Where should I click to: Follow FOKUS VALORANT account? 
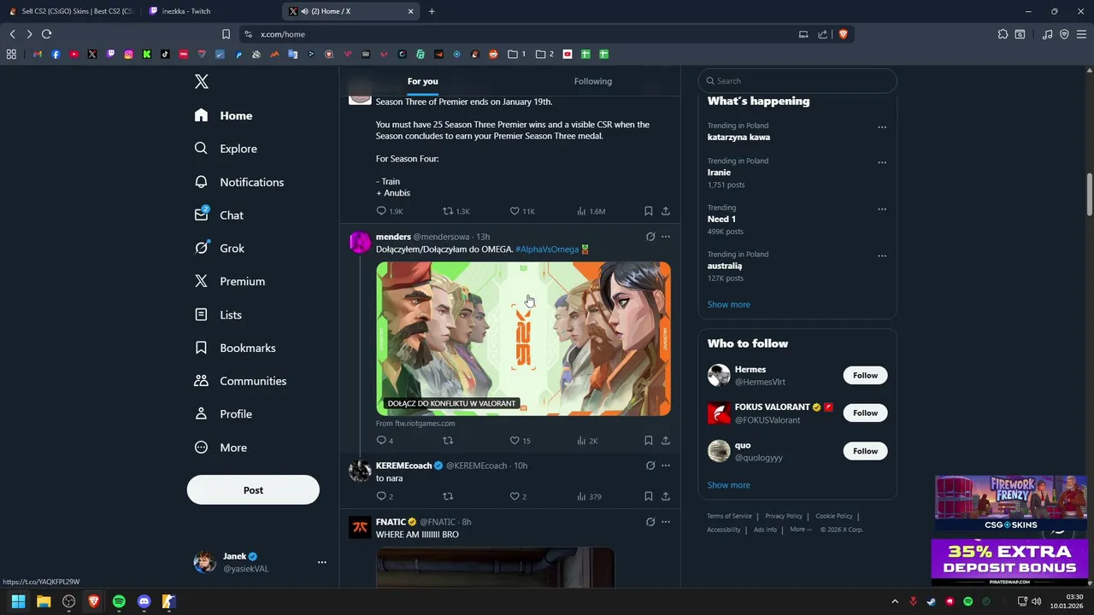coord(865,413)
